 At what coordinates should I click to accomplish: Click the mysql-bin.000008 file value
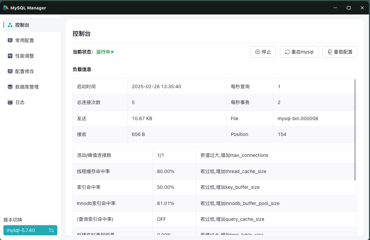coord(298,118)
